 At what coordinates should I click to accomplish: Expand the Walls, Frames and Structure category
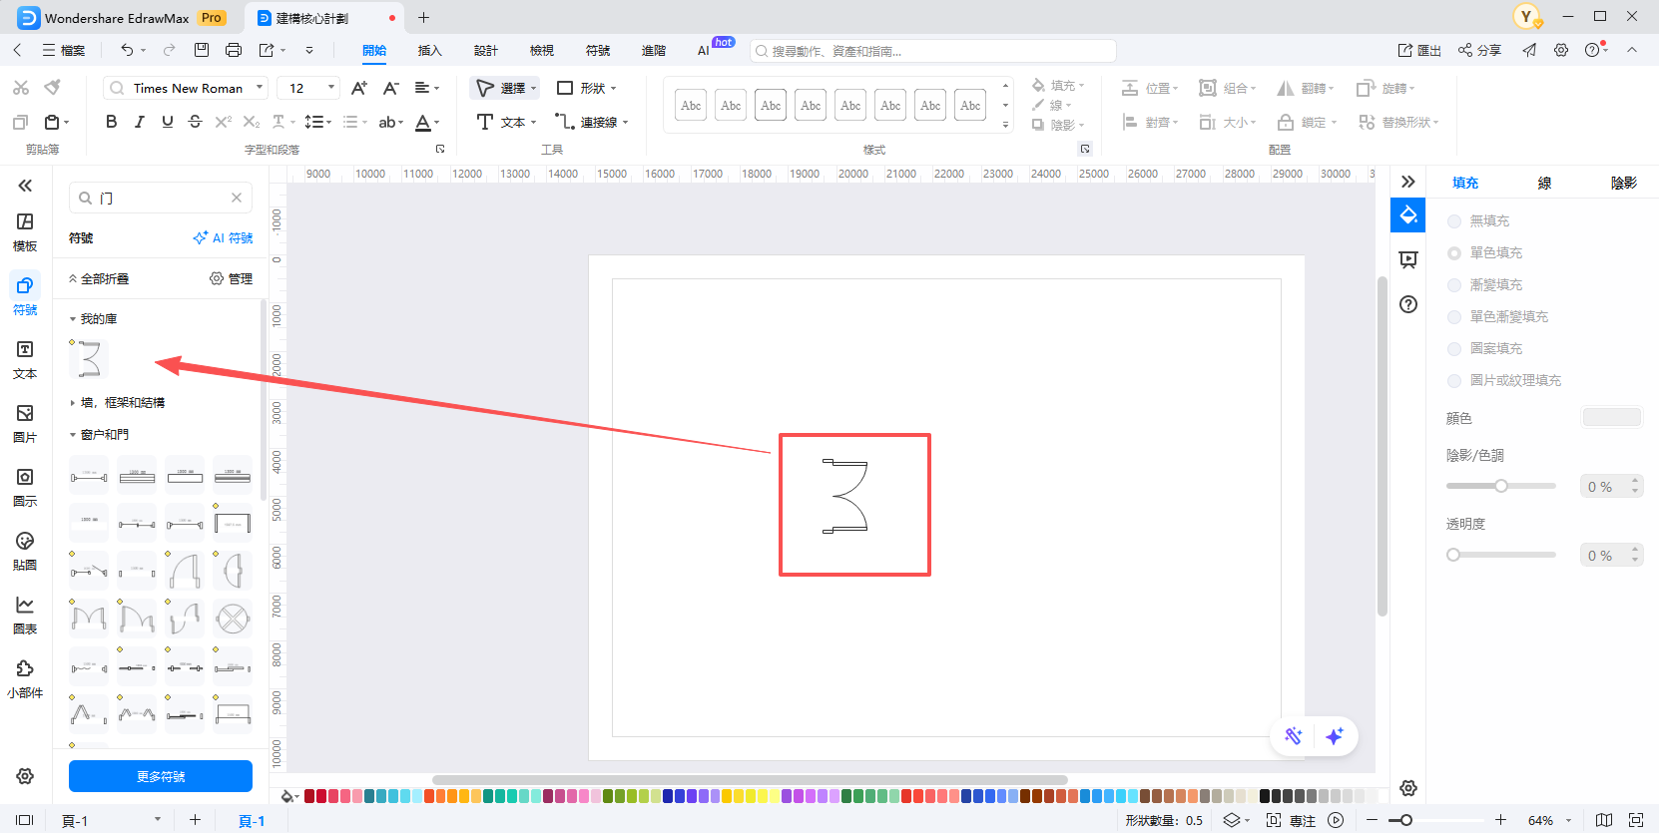pyautogui.click(x=122, y=403)
